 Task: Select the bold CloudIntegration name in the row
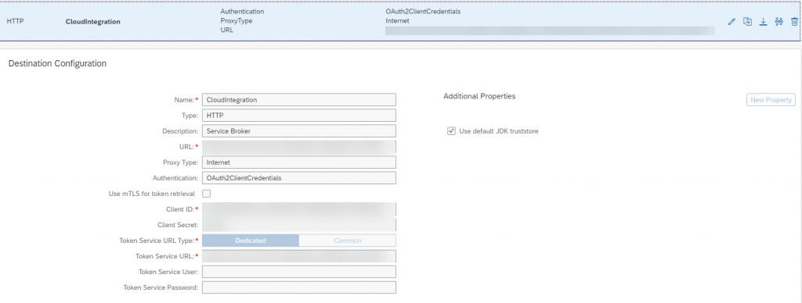pyautogui.click(x=93, y=22)
